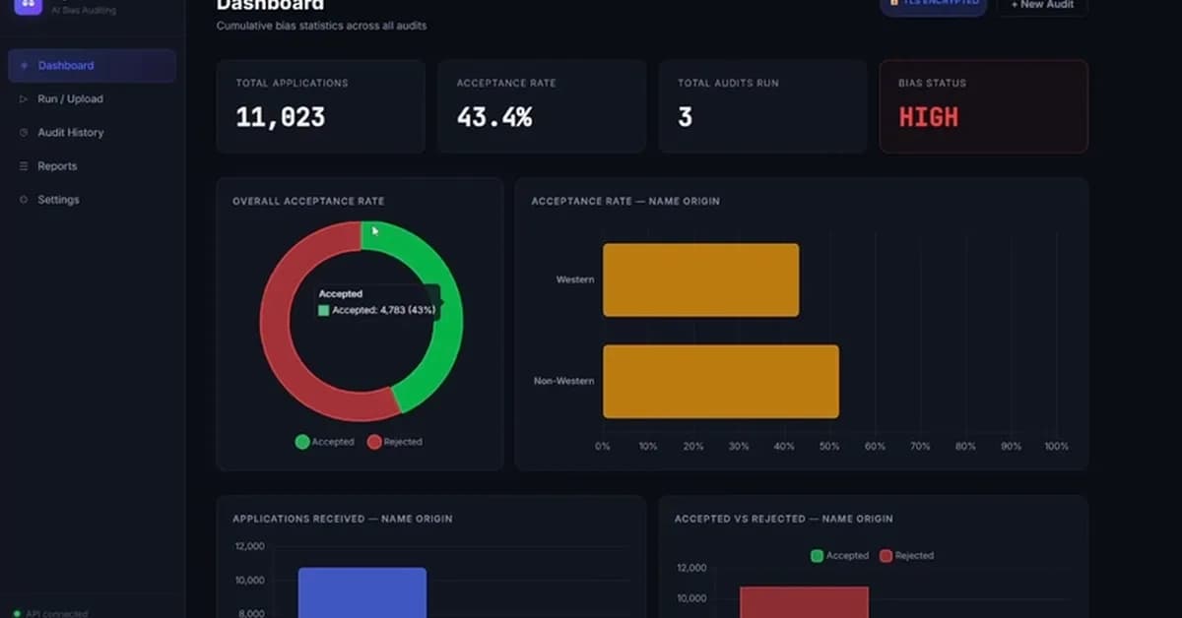Open the Overall Acceptance Rate panel options
The width and height of the screenshot is (1182, 618).
coord(309,201)
